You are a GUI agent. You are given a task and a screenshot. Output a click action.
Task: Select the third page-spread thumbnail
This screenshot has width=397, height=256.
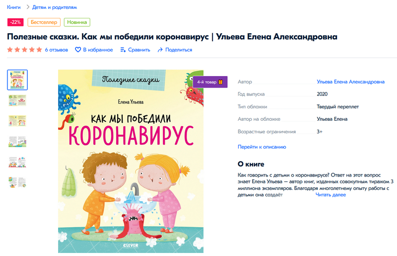click(x=17, y=121)
